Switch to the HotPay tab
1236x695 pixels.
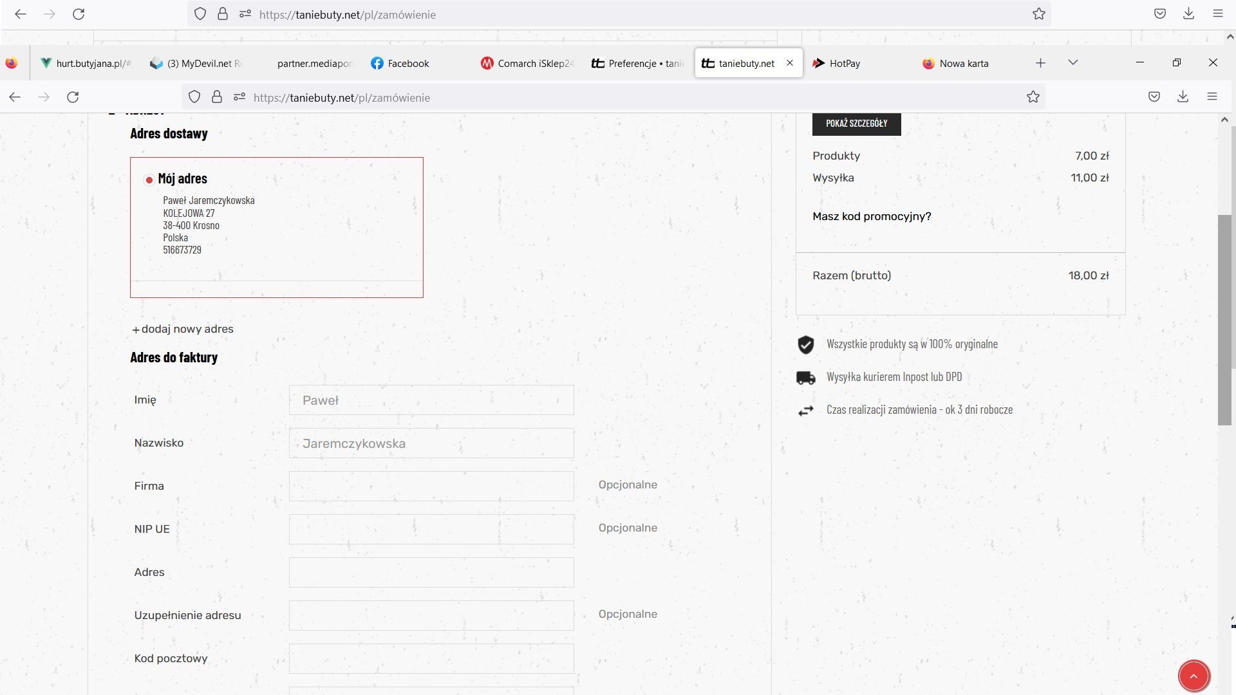point(844,63)
